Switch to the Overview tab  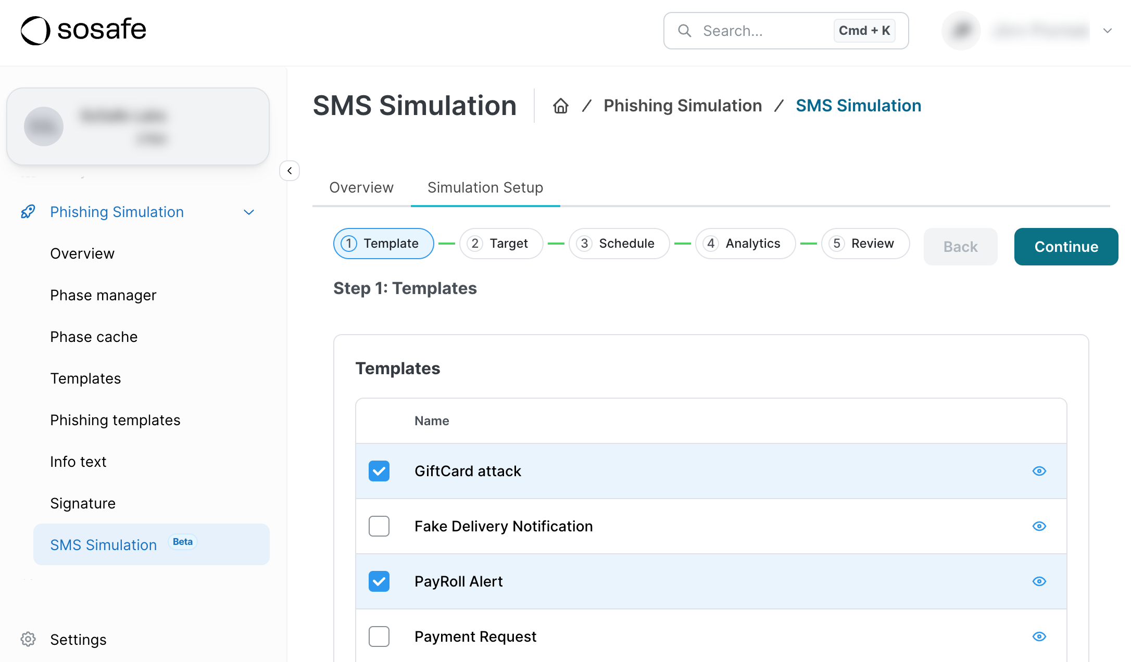point(361,187)
